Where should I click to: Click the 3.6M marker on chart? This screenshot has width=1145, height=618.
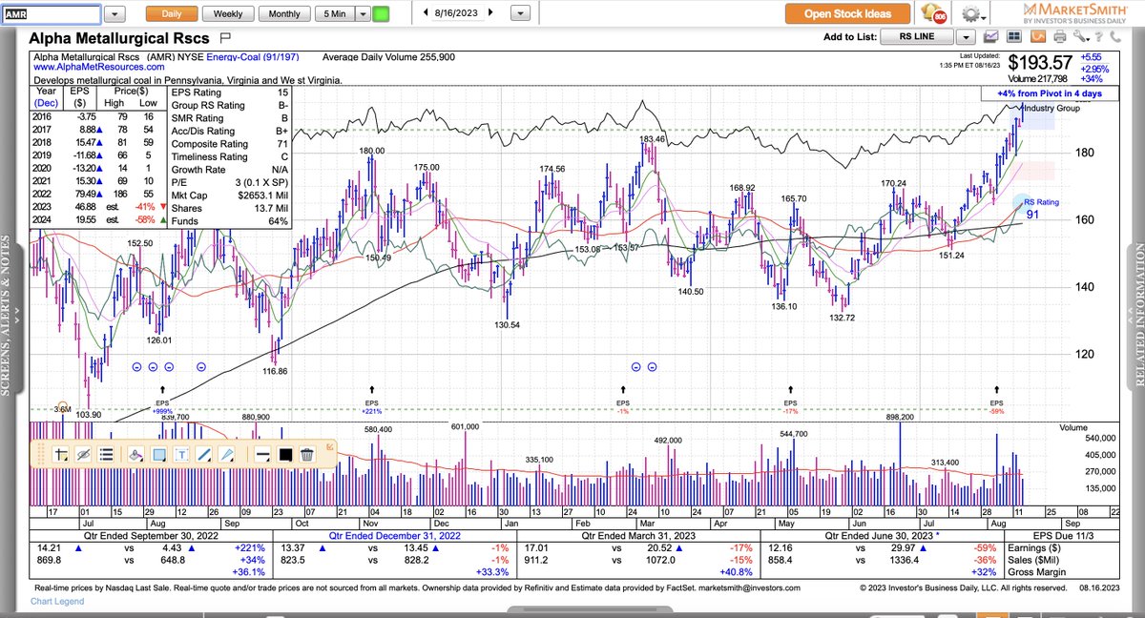62,409
